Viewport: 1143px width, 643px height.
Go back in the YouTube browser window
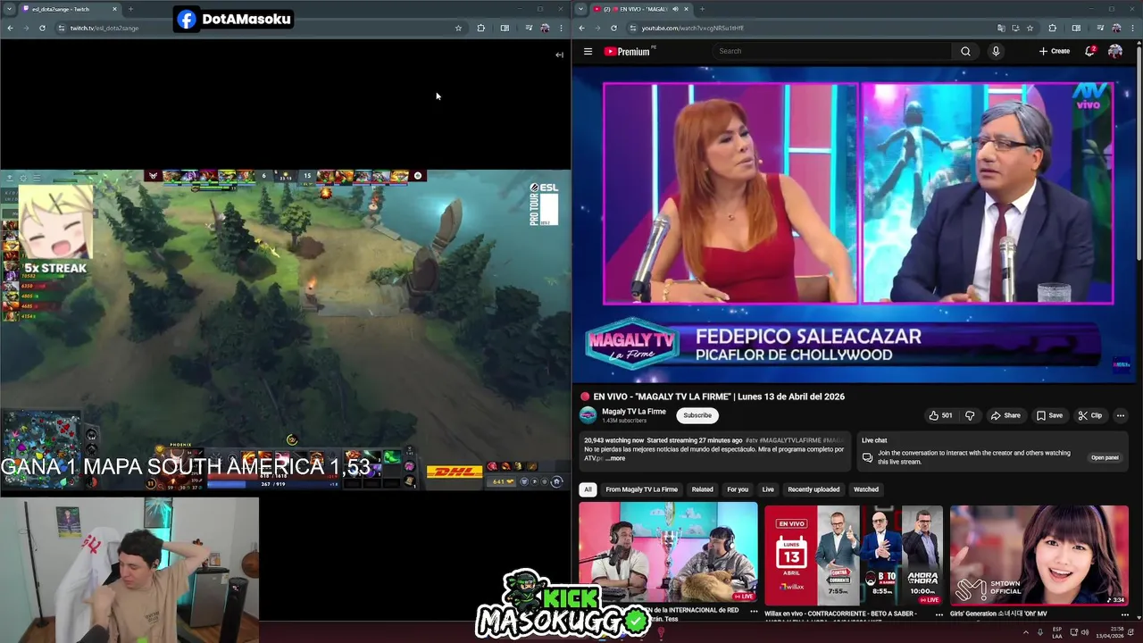581,28
